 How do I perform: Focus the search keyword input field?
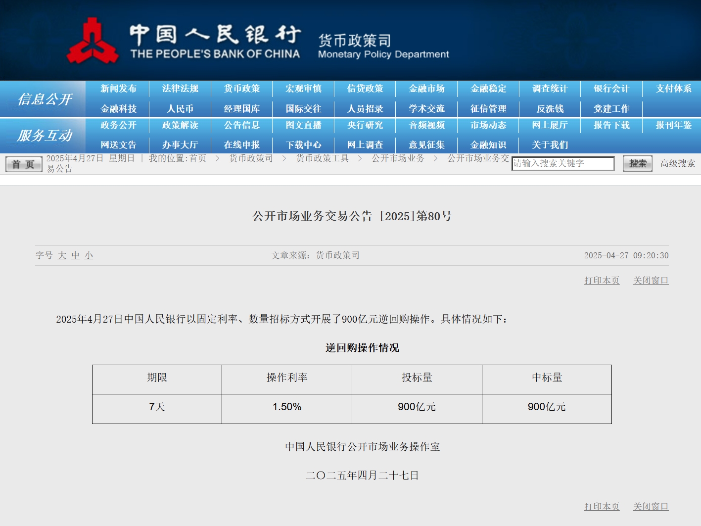(563, 163)
